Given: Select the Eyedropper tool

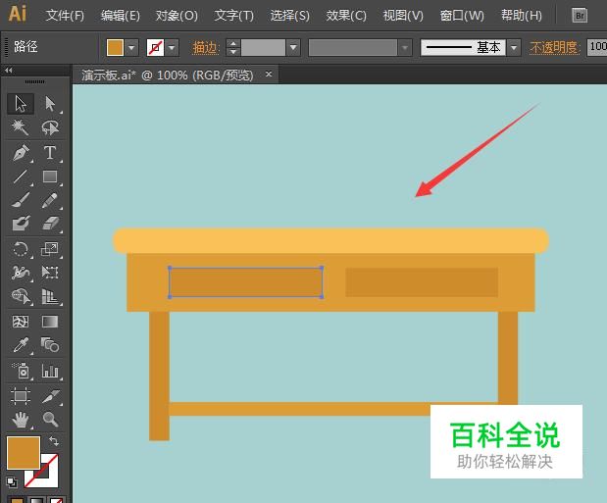Looking at the screenshot, I should (x=21, y=344).
